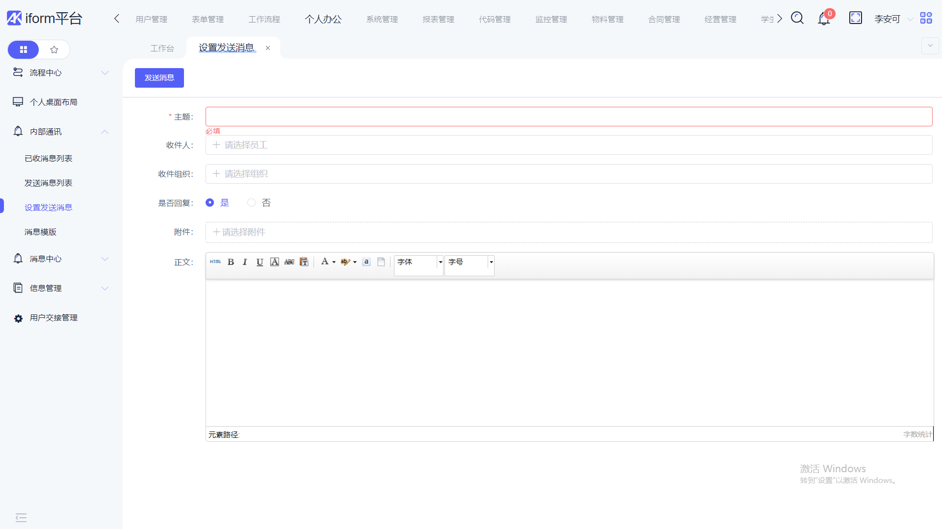
Task: Toggle fullscreen with the frame icon
Action: pyautogui.click(x=855, y=18)
